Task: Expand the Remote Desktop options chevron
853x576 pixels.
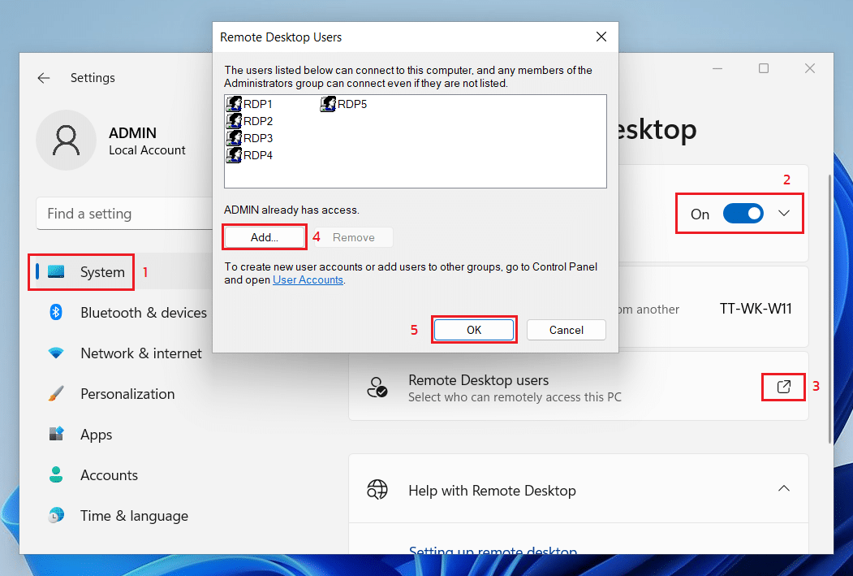Action: 784,214
